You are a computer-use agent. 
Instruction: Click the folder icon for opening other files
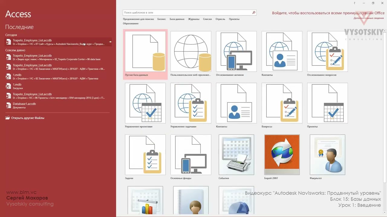coord(8,118)
